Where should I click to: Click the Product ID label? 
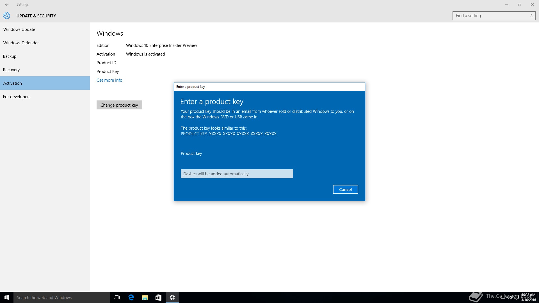106,63
